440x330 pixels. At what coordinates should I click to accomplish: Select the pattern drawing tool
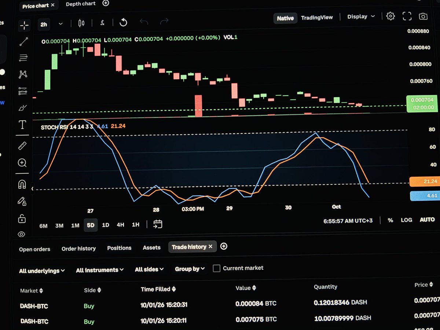point(23,74)
